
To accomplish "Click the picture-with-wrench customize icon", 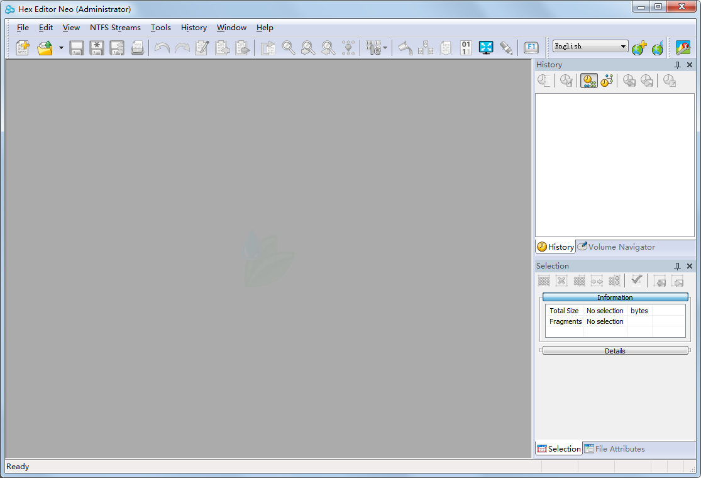I will (683, 47).
